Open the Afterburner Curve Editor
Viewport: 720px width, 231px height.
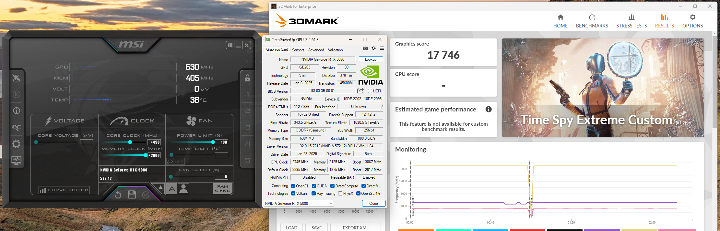[64, 190]
